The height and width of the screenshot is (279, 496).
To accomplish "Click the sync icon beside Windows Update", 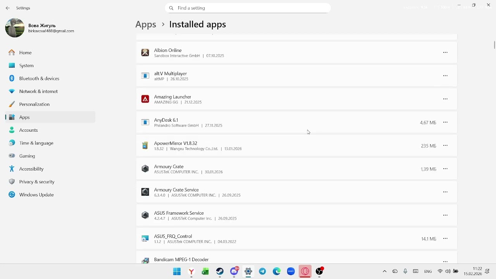I will coord(12,195).
